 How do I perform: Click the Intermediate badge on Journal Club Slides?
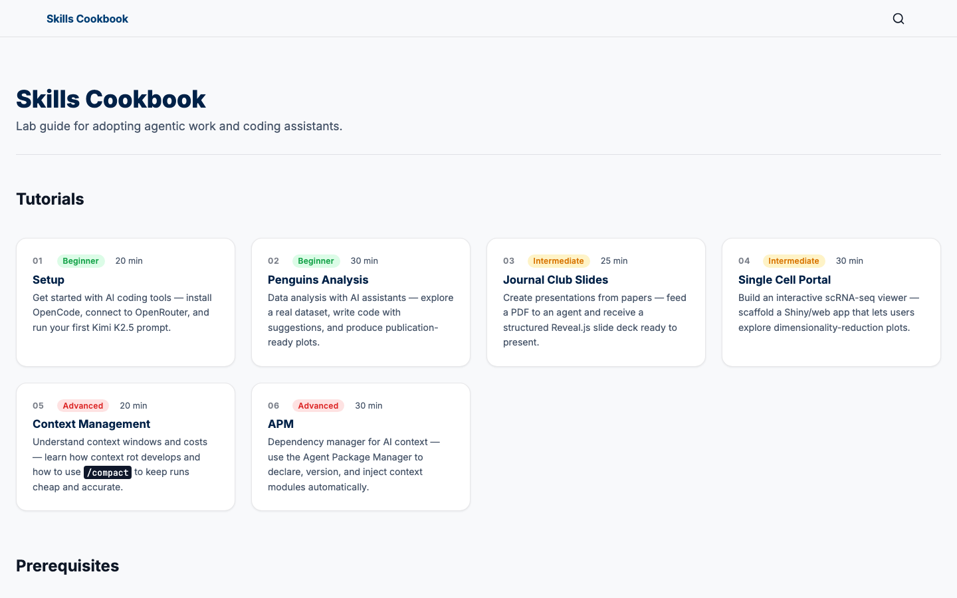pyautogui.click(x=558, y=261)
